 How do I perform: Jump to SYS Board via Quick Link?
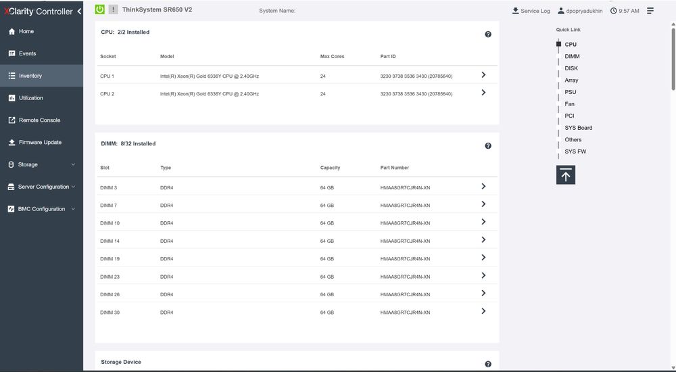click(579, 128)
